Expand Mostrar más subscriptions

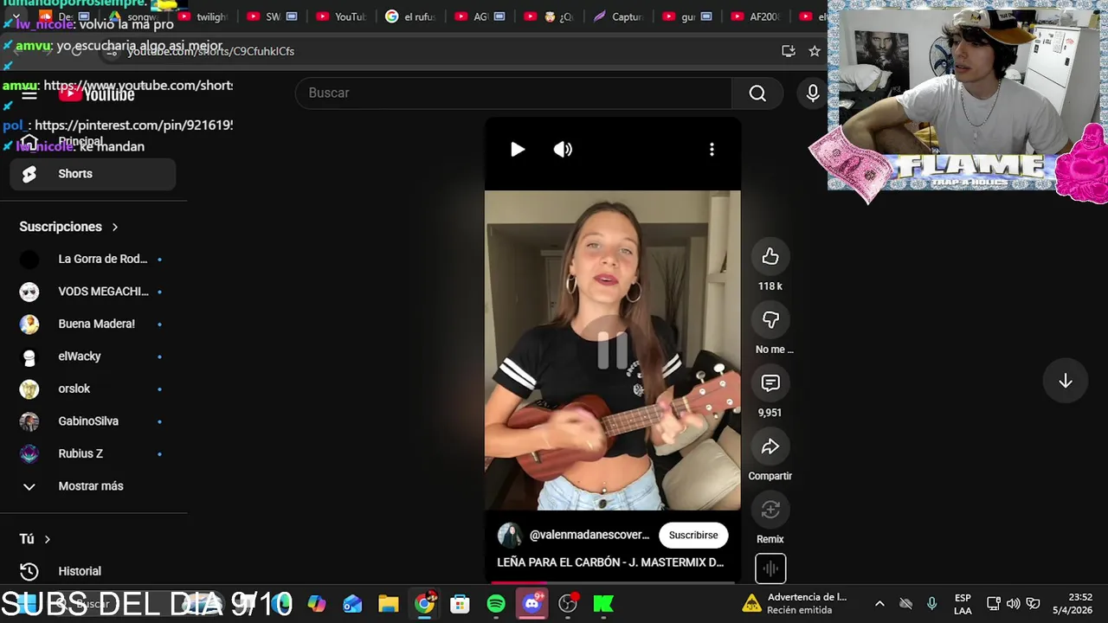[93, 486]
